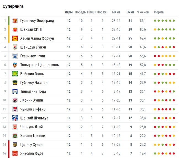
Task: Click the Бэйцзин Гоань green crest
Action: coord(15,74)
